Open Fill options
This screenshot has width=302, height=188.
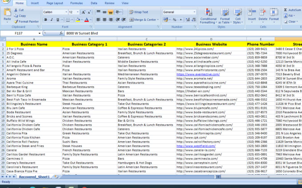(290, 16)
